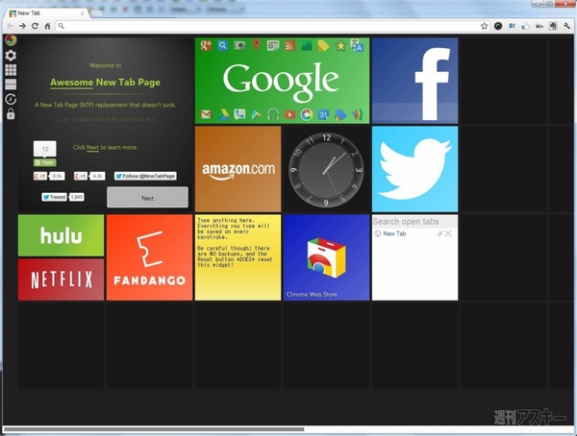577x436 pixels.
Task: Pin the New Tab entry in tabs widget
Action: [x=439, y=233]
